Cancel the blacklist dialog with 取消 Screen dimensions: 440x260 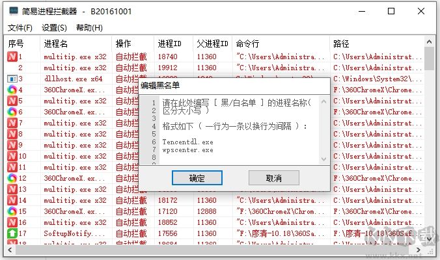[x=273, y=178]
